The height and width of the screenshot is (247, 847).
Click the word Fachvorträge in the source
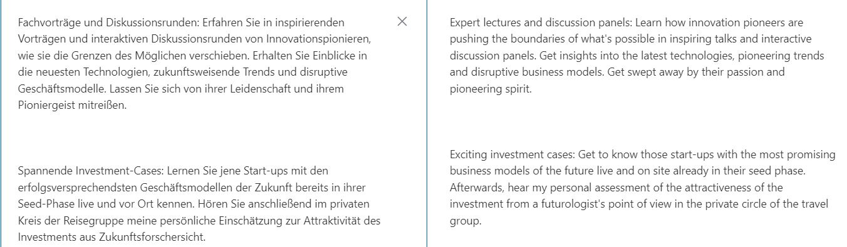click(x=49, y=23)
